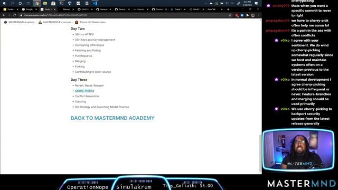Close the active Tracks tab
Image resolution: width=338 pixels, height=190 pixels.
click(x=54, y=9)
